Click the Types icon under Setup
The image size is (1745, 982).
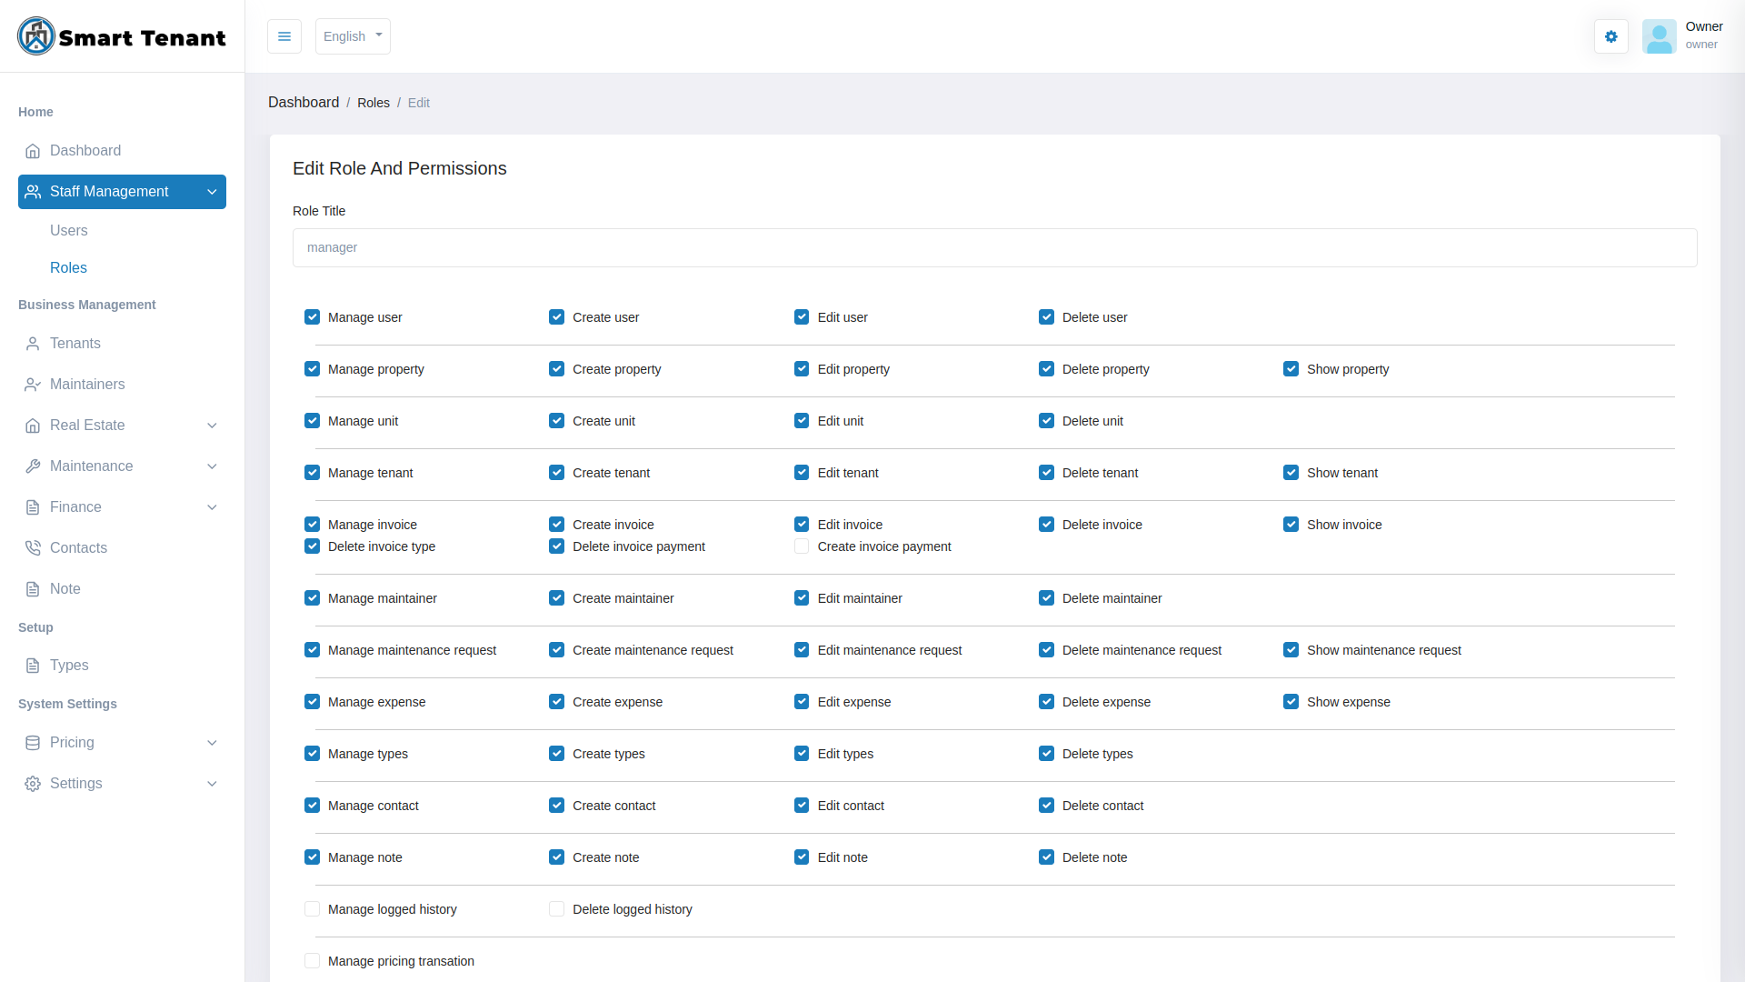pyautogui.click(x=33, y=666)
